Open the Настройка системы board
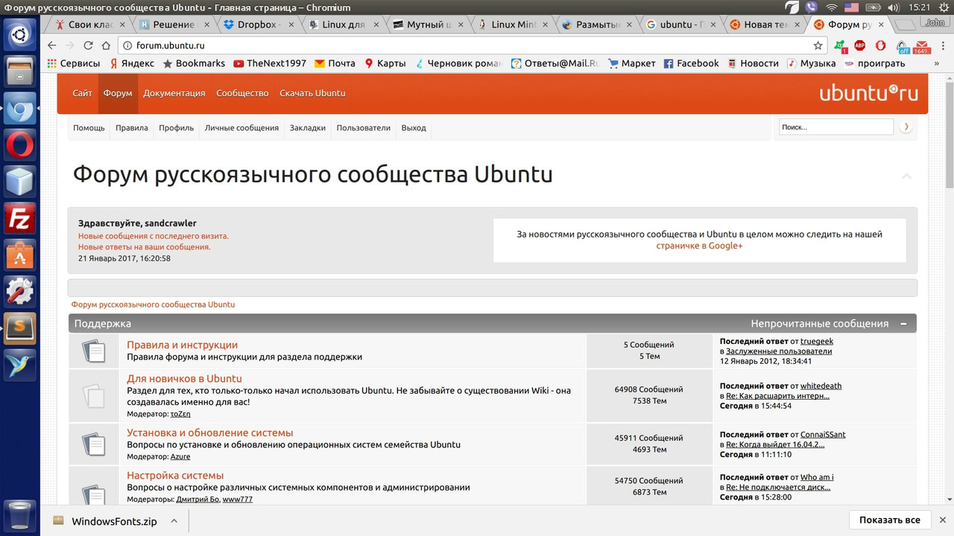 point(175,475)
